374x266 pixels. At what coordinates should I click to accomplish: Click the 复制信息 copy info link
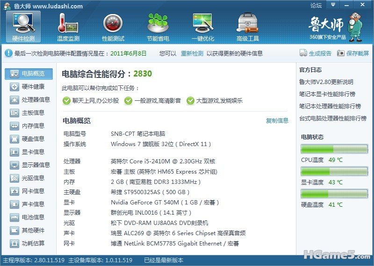tap(277, 121)
